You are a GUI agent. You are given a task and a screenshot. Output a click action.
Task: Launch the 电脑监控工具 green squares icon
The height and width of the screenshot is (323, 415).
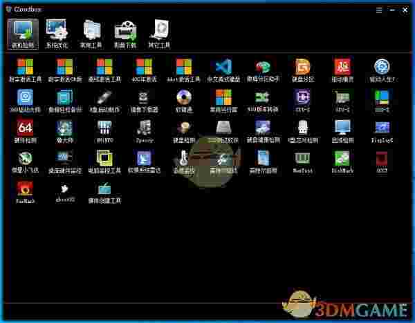(x=104, y=158)
